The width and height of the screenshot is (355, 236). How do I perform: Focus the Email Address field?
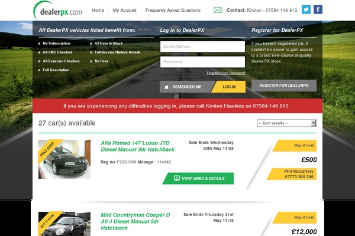pyautogui.click(x=202, y=47)
